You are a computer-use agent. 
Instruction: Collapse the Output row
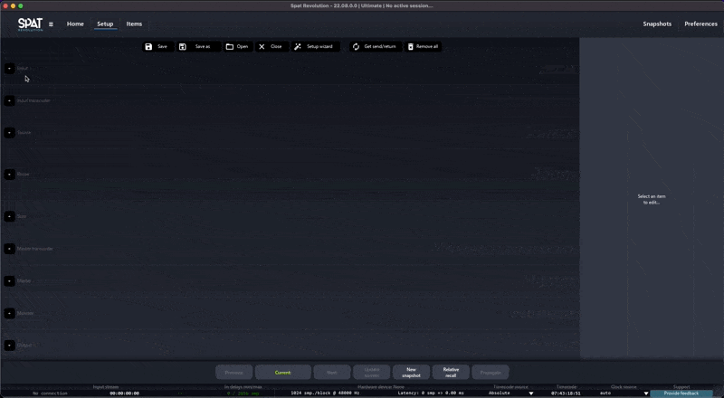pyautogui.click(x=9, y=345)
